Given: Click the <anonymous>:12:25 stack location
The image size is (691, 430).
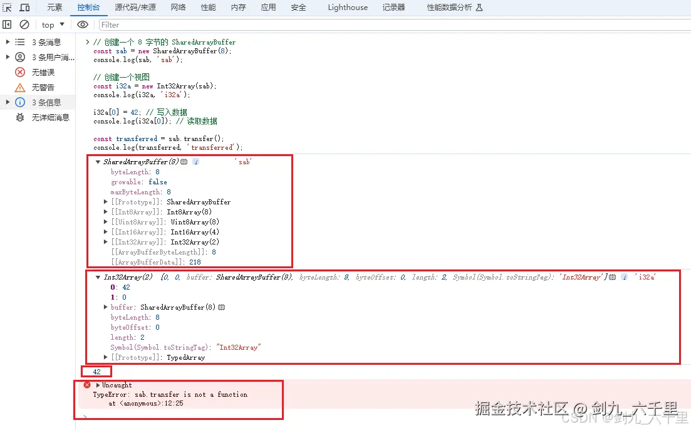Looking at the screenshot, I should [152, 403].
